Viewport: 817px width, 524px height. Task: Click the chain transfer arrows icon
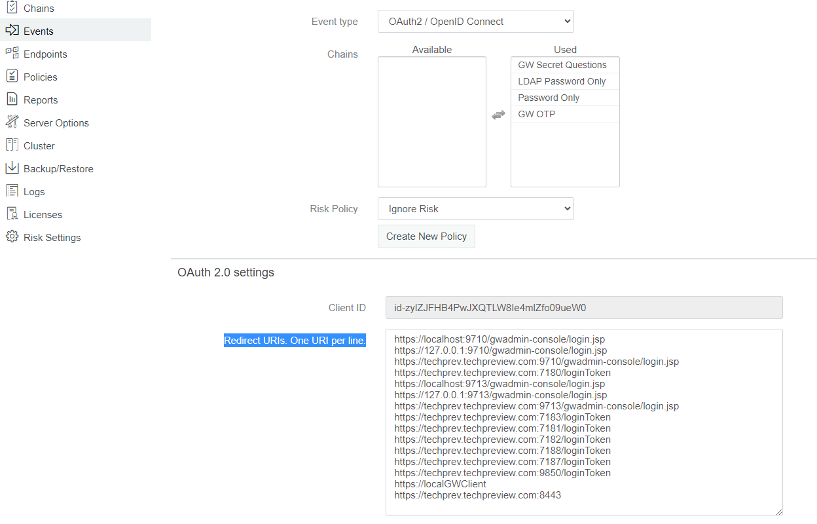click(x=498, y=115)
